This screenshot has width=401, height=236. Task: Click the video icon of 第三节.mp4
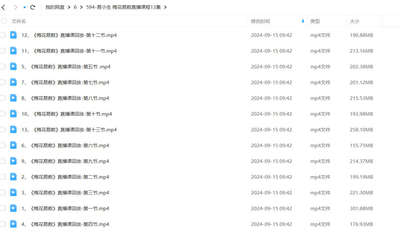(13, 192)
